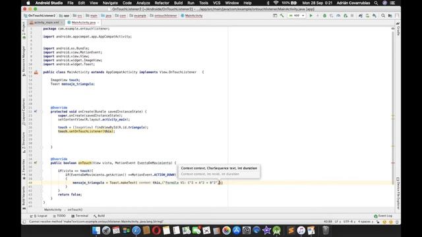The width and height of the screenshot is (422, 237).
Task: Open macOS Spotlight search in menu bar
Action: coord(376,3)
